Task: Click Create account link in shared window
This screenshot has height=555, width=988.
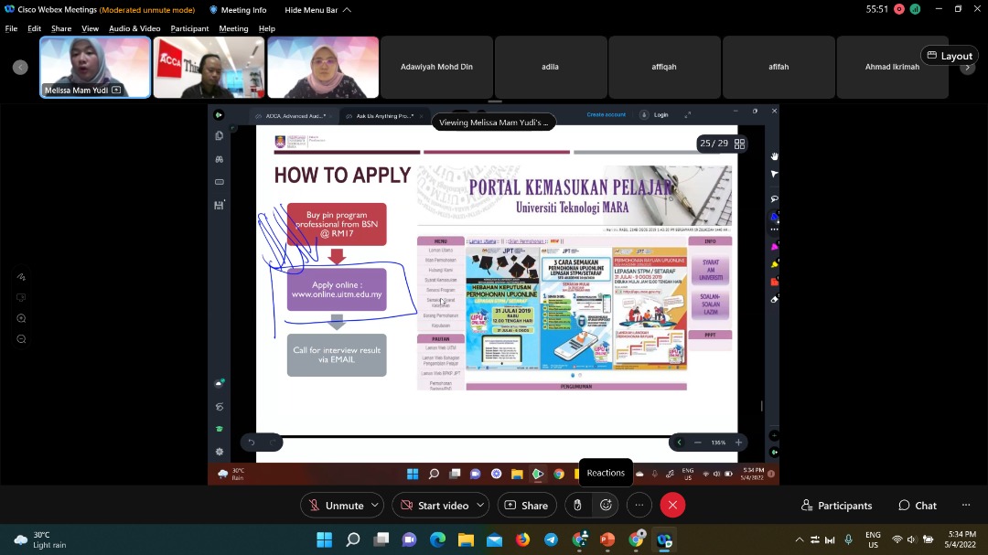Action: pyautogui.click(x=607, y=114)
